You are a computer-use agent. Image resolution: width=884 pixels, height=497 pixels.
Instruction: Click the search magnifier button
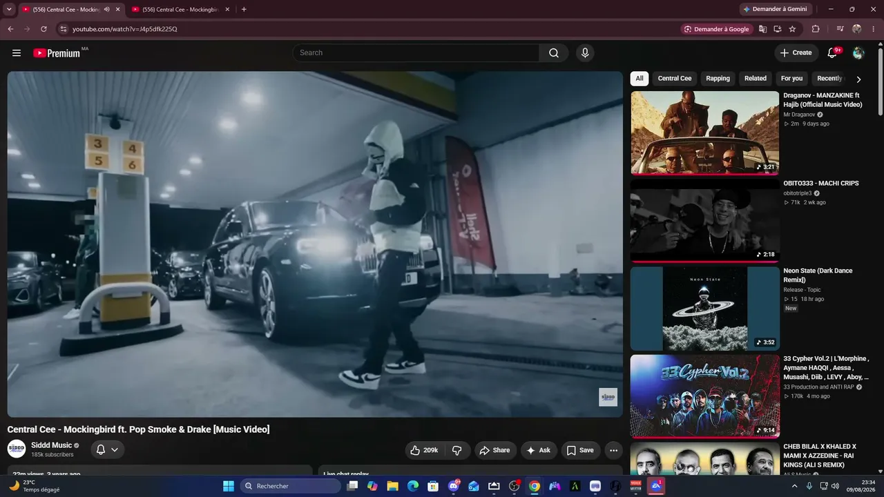pyautogui.click(x=554, y=53)
